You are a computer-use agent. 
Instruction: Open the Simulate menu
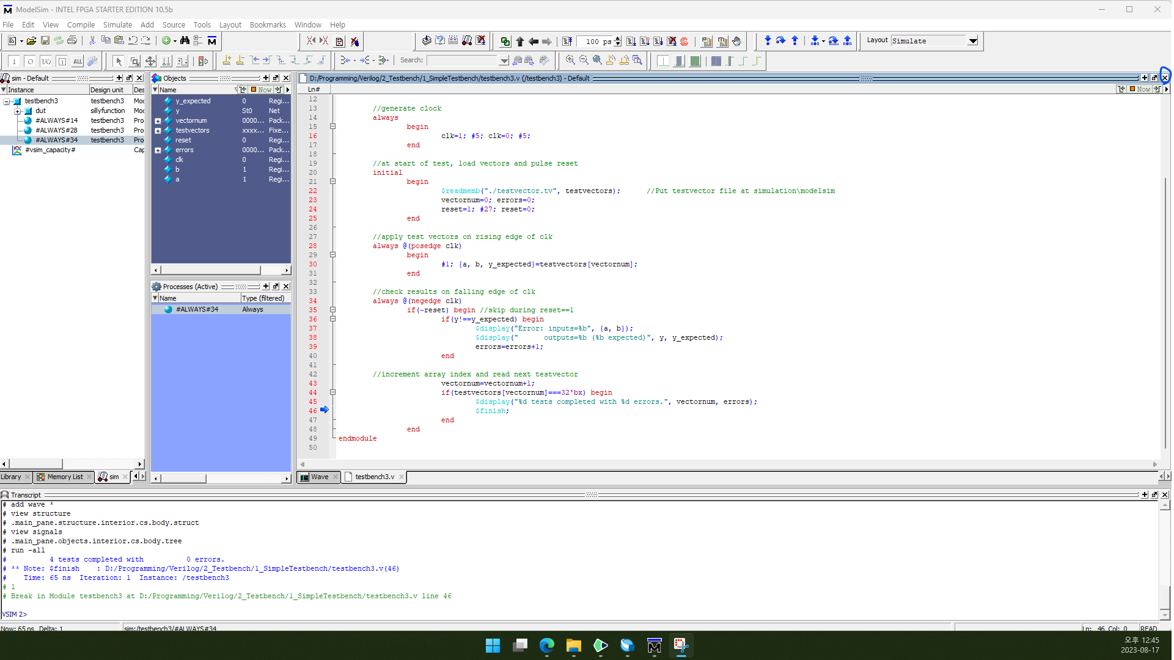[x=117, y=24]
